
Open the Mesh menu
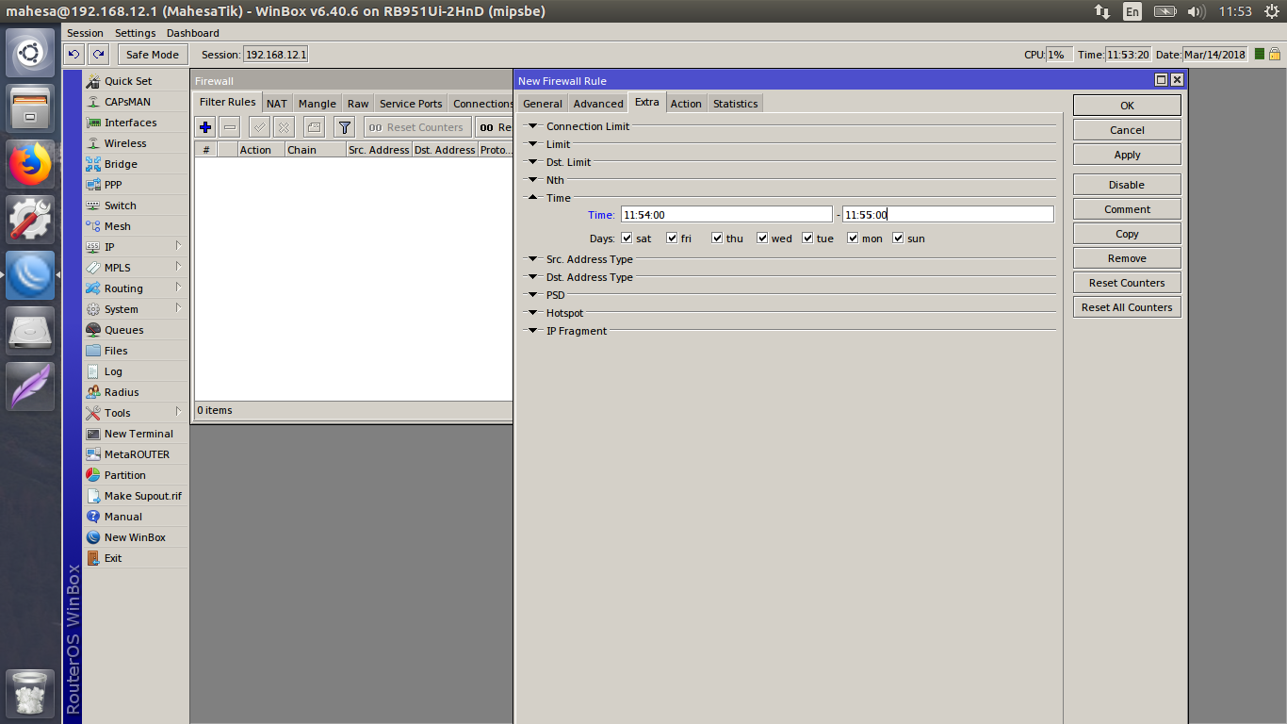(x=118, y=226)
